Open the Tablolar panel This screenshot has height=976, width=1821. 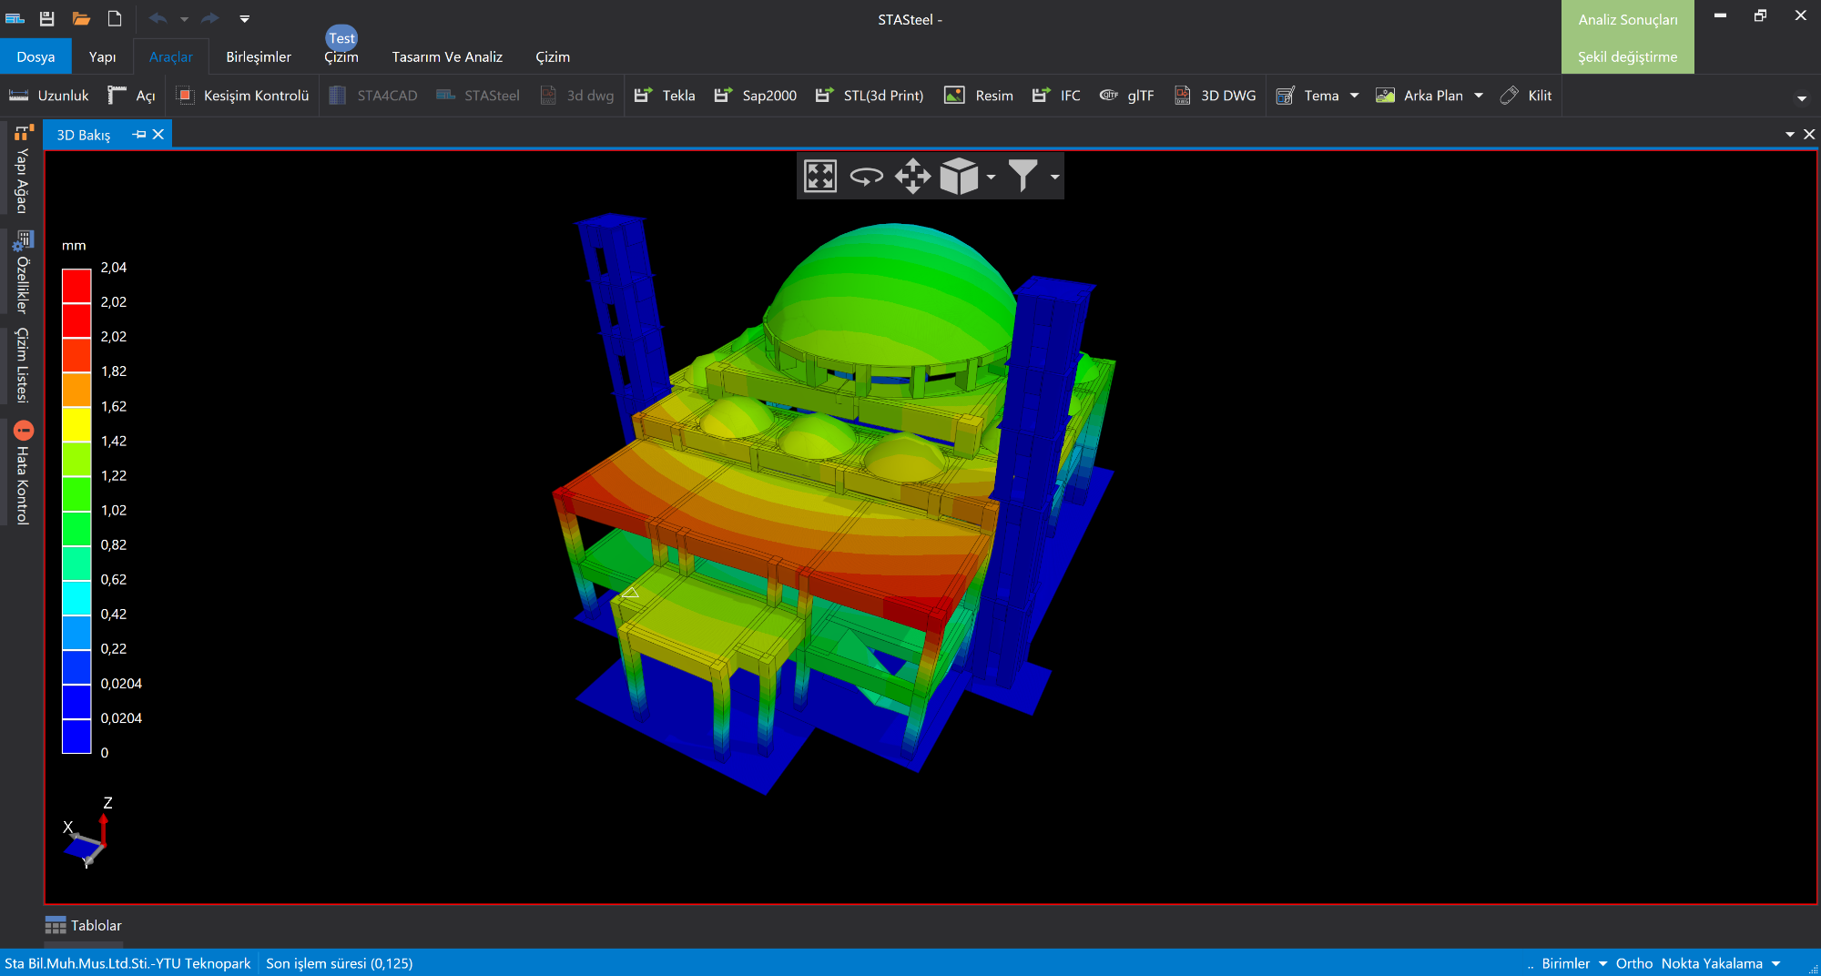[84, 925]
